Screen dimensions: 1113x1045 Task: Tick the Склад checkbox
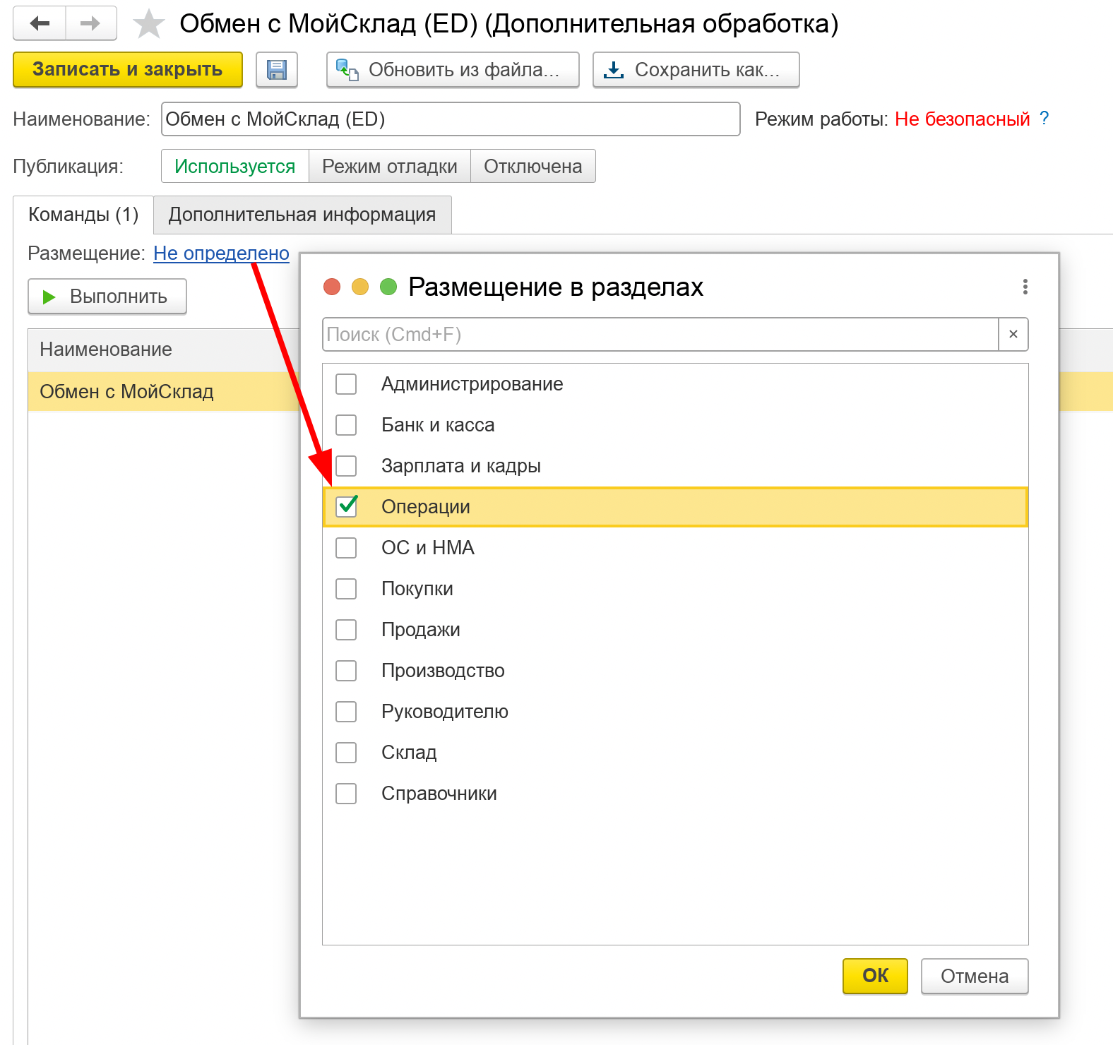pos(346,753)
